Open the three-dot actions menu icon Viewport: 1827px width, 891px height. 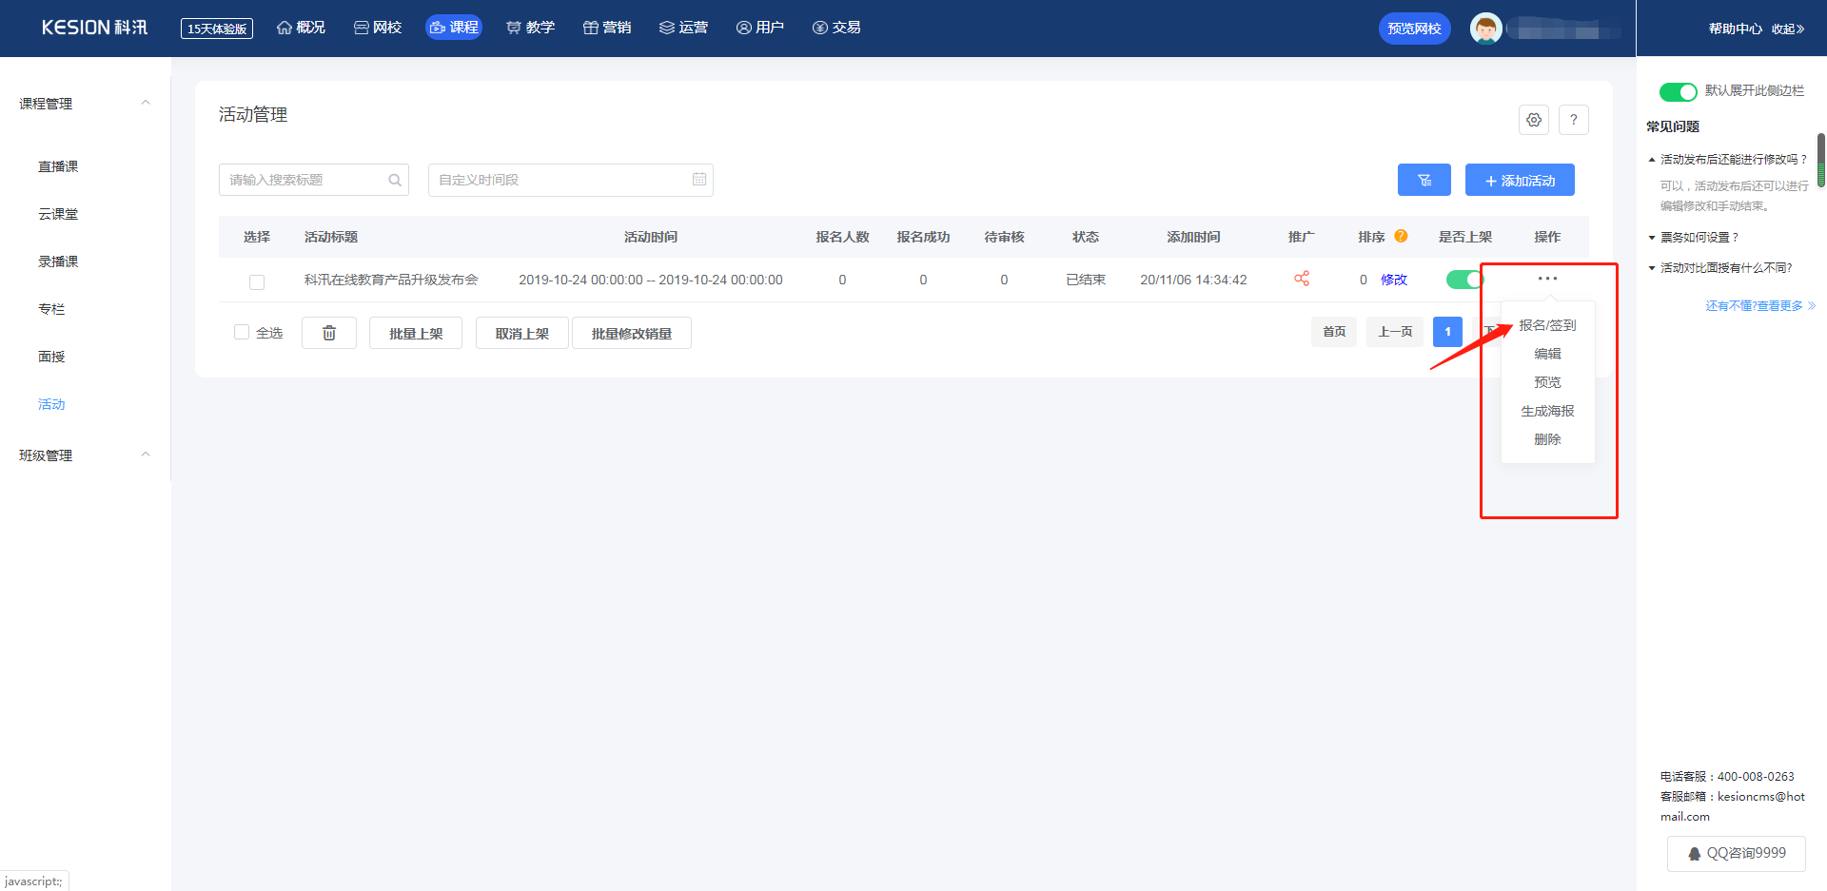click(1547, 279)
